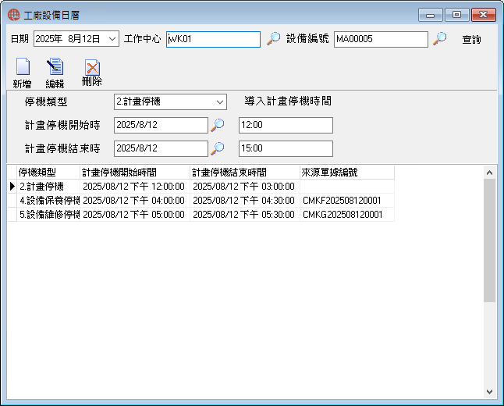This screenshot has height=406, width=504.
Task: Click the scrollbar up arrow
Action: point(489,173)
